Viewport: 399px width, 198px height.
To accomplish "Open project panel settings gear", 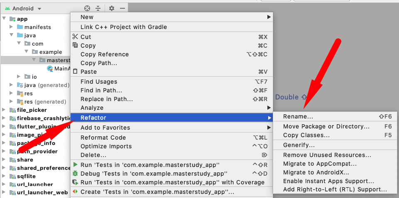I will click(x=111, y=8).
